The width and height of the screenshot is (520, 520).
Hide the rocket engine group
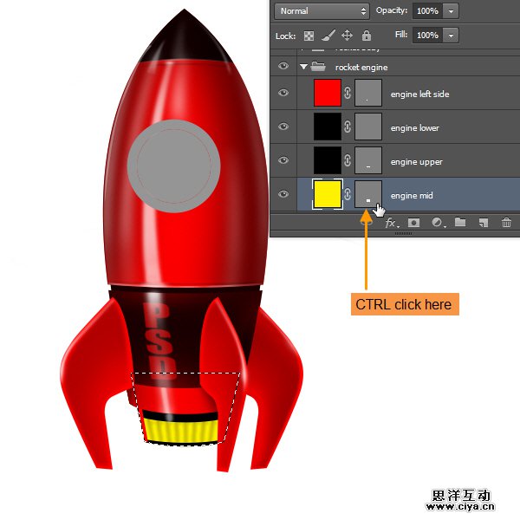pos(283,66)
